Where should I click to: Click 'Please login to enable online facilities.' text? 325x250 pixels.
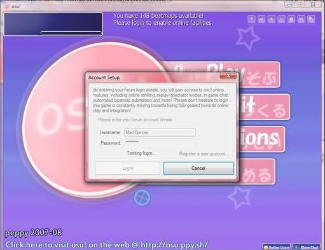[163, 23]
